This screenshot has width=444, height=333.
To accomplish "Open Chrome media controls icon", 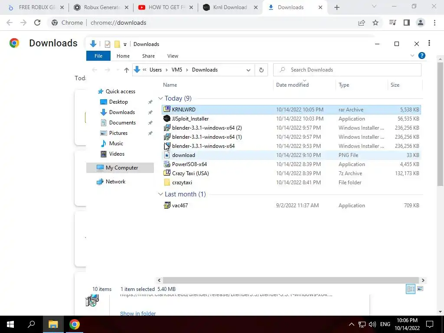I will (x=392, y=23).
